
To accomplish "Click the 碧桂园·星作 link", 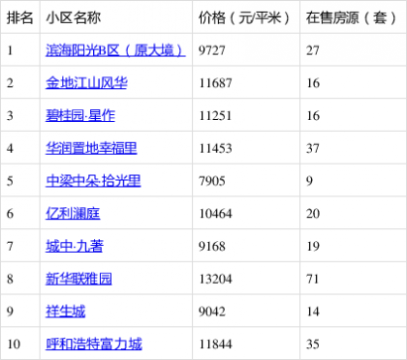I will (x=80, y=115).
